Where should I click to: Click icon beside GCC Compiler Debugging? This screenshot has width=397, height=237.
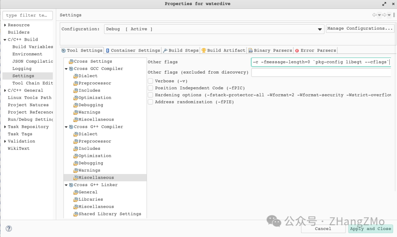point(76,105)
